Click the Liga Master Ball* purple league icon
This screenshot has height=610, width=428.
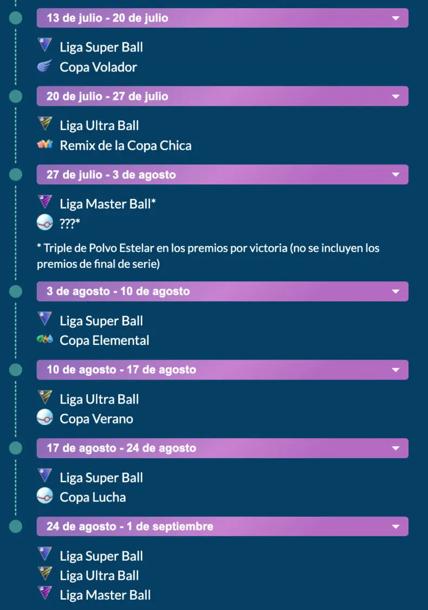click(x=45, y=202)
